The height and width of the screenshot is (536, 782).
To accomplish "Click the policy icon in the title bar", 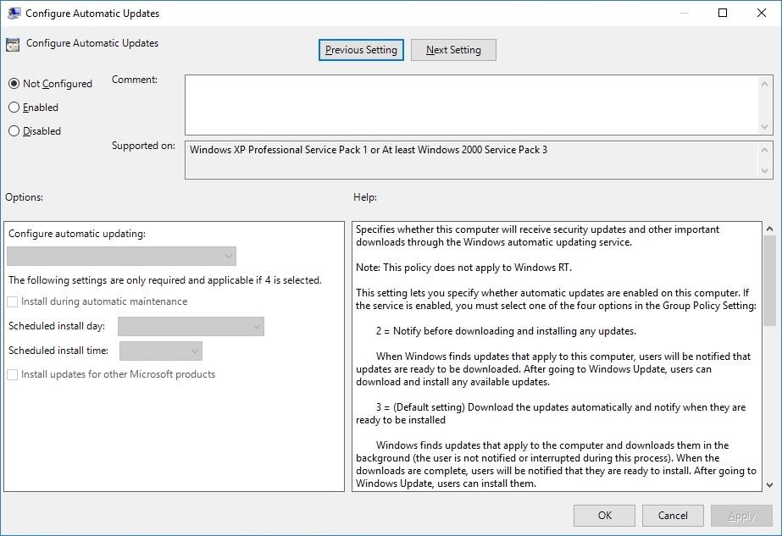I will click(x=14, y=14).
